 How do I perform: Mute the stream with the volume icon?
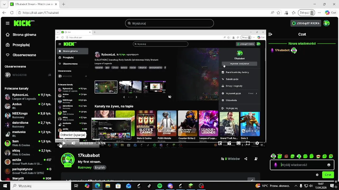coord(74,143)
